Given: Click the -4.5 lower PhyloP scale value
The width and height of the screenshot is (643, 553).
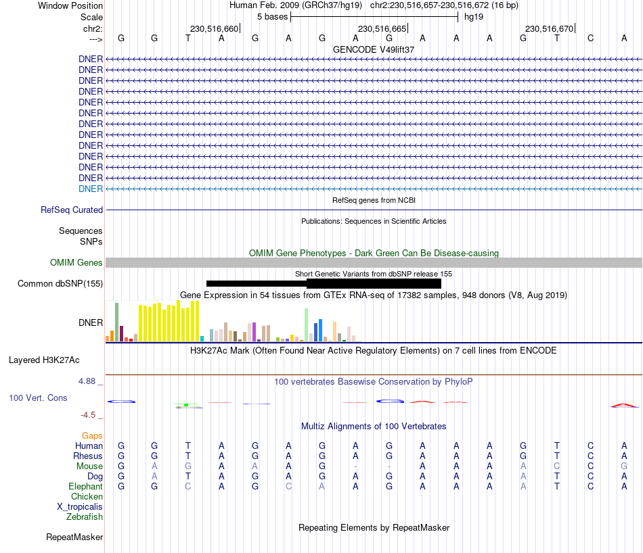Looking at the screenshot, I should tap(88, 415).
